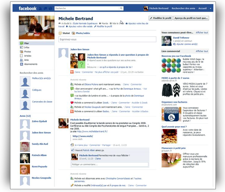
Task: Click the Exprimez-vous status field
Action: (x=107, y=39)
